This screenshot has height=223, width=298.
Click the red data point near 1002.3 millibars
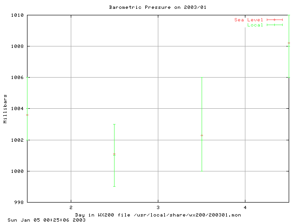[x=202, y=135]
